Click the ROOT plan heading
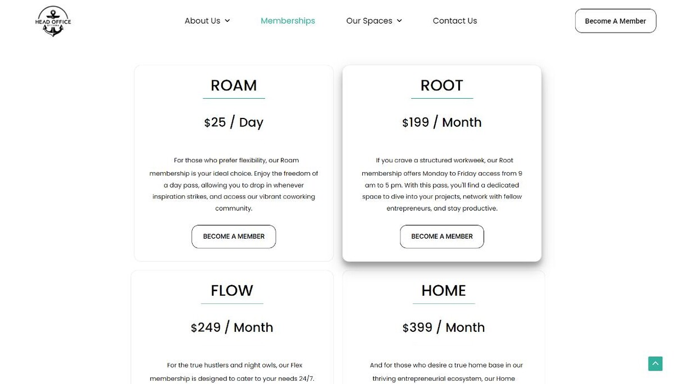Screen dimensions: 674x384 coord(441,85)
